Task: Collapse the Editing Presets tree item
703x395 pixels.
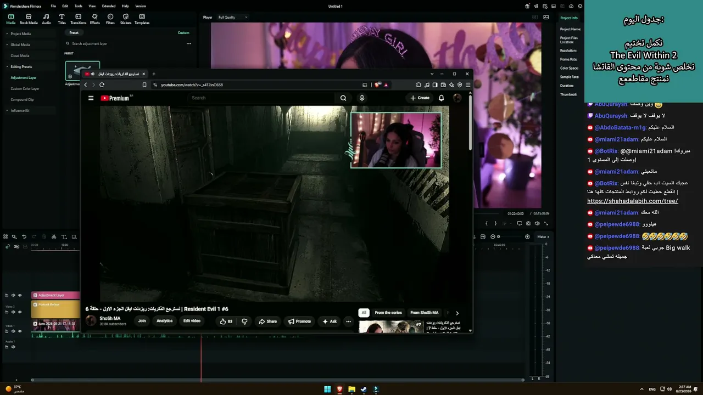Action: pyautogui.click(x=7, y=66)
